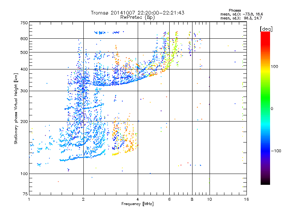The image size is (290, 217).
Task: Click the colorbar tick label "0"
Action: (272, 109)
